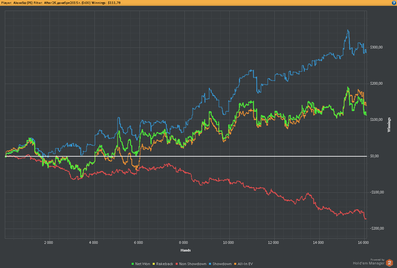
Task: Click the blue Showdown legend swatch
Action: click(210, 264)
